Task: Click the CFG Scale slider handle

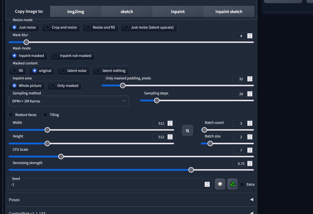Action: [61, 157]
